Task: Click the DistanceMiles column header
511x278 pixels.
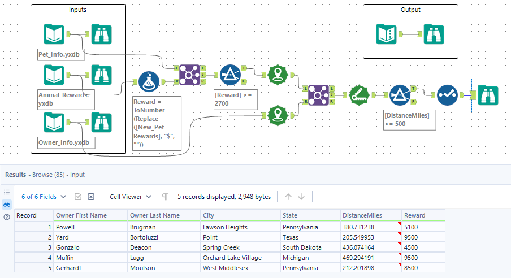Action: click(371, 215)
